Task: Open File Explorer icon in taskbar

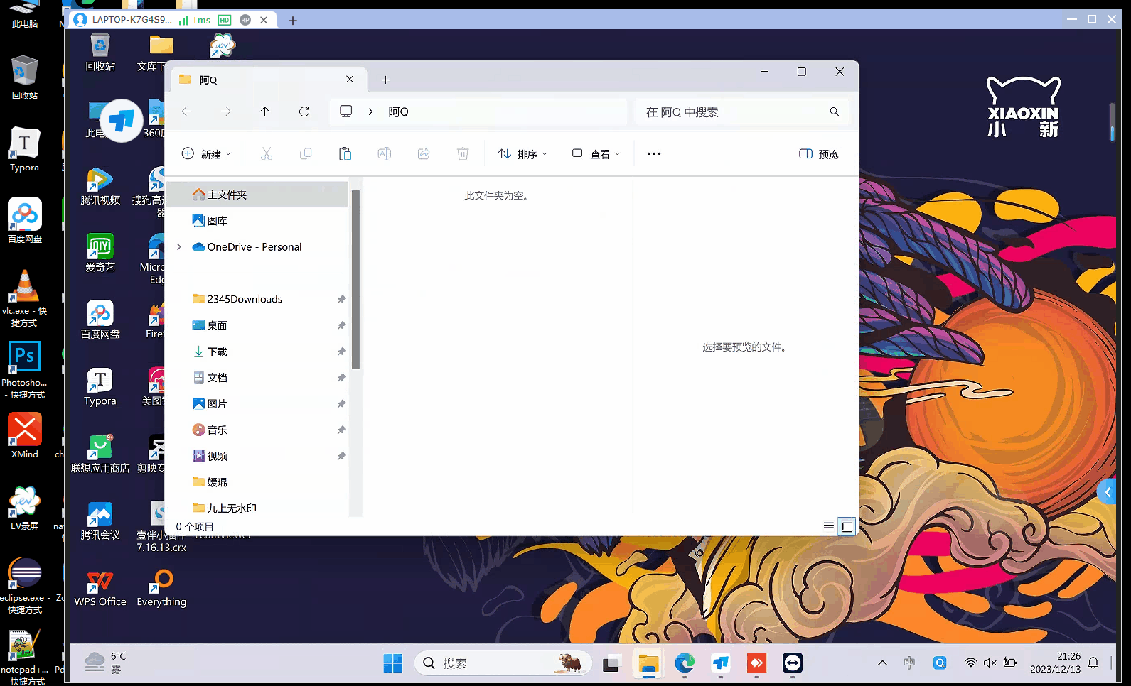Action: [648, 663]
